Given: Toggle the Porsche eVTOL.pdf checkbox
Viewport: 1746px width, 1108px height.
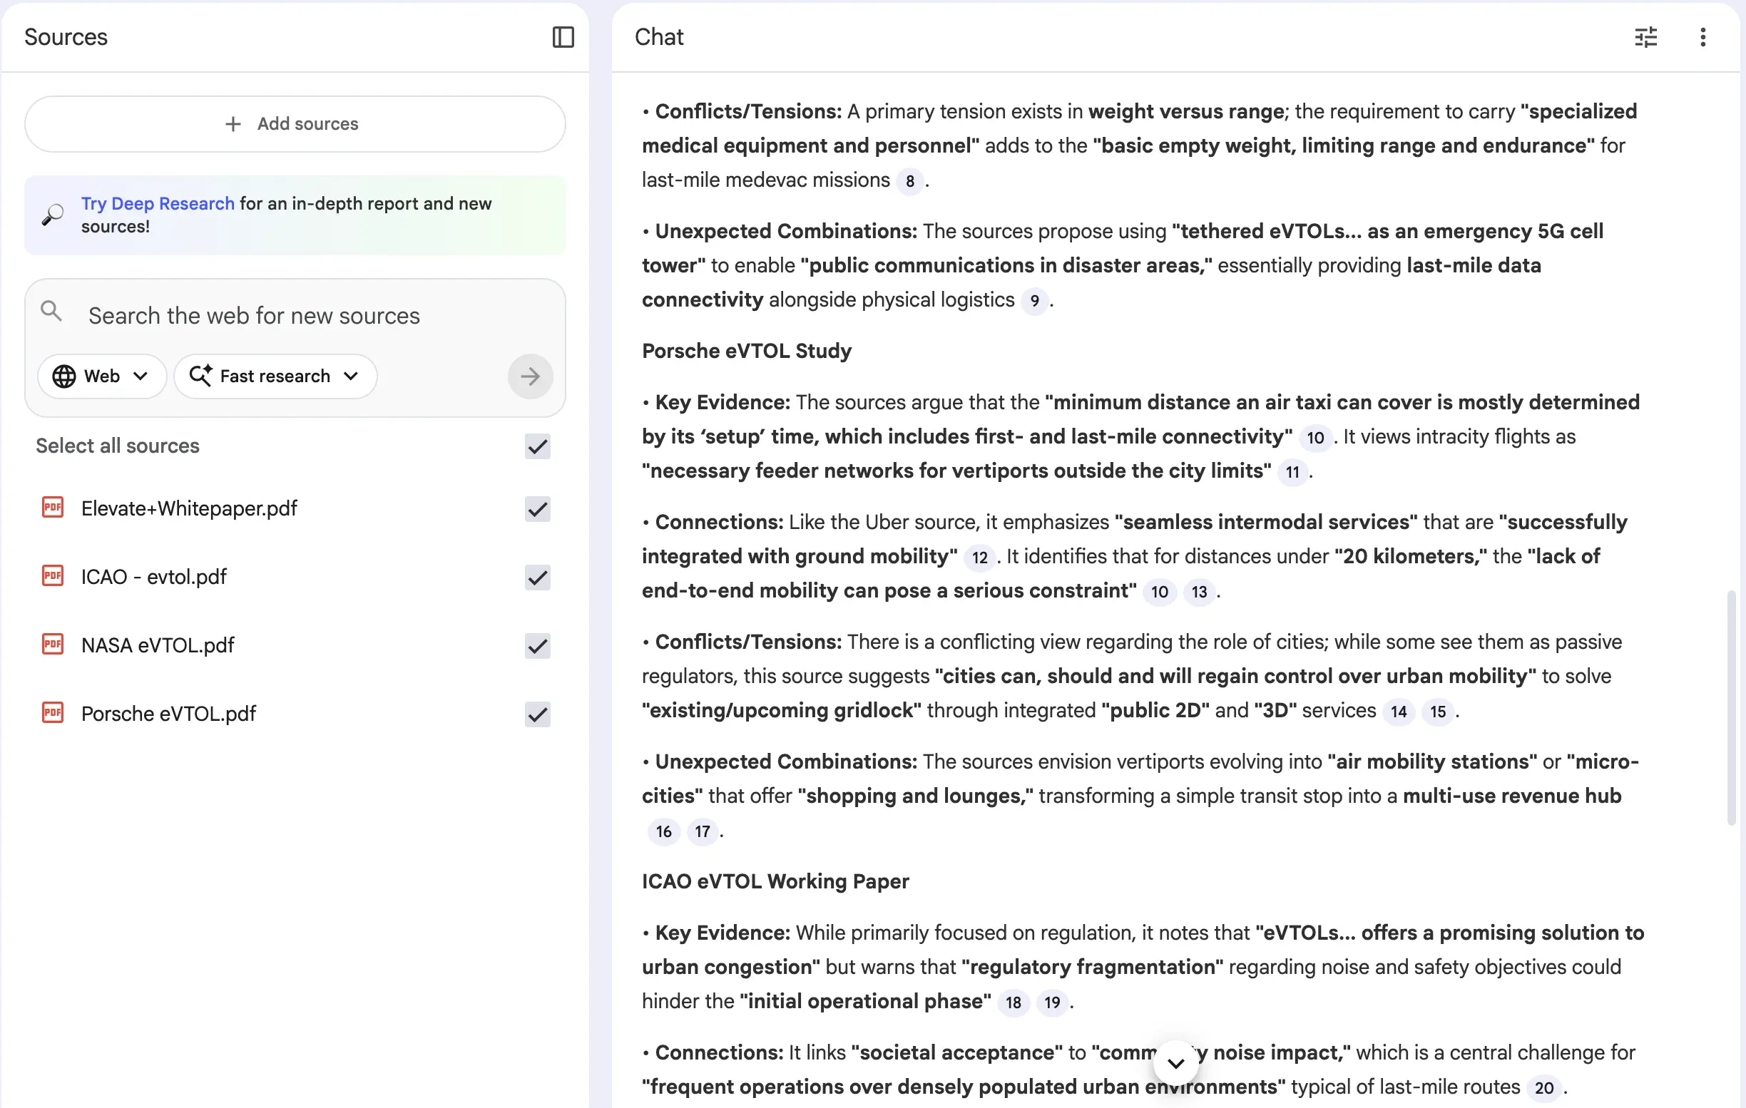Looking at the screenshot, I should [x=537, y=714].
